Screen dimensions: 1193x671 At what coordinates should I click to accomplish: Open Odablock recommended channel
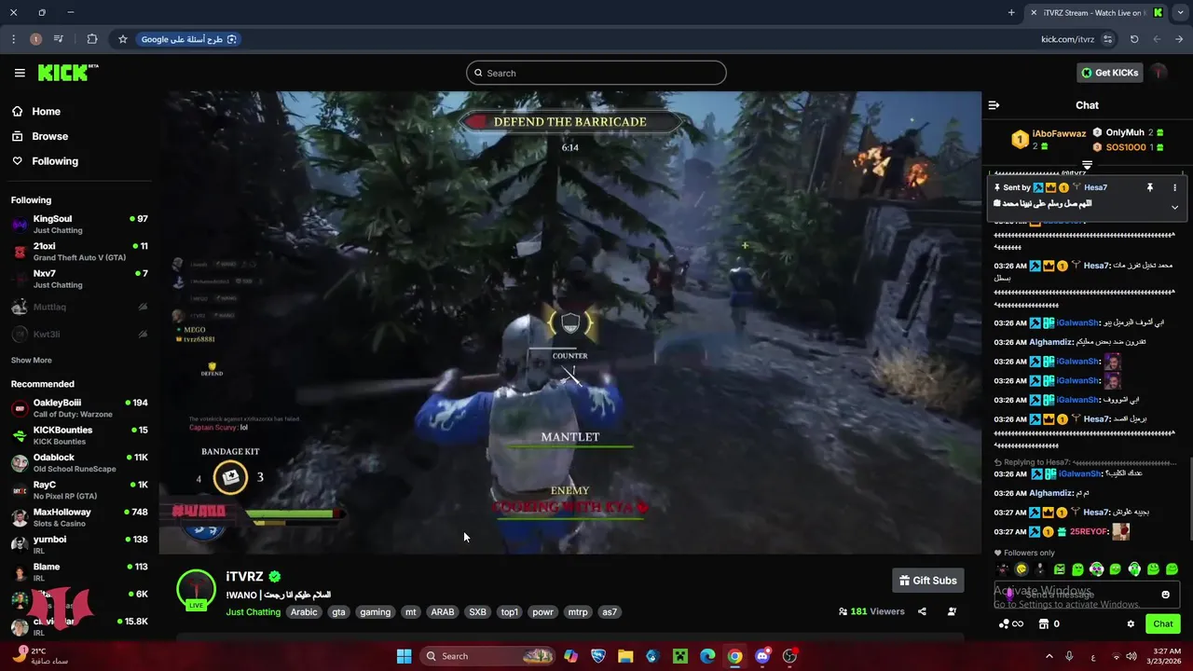pos(79,463)
